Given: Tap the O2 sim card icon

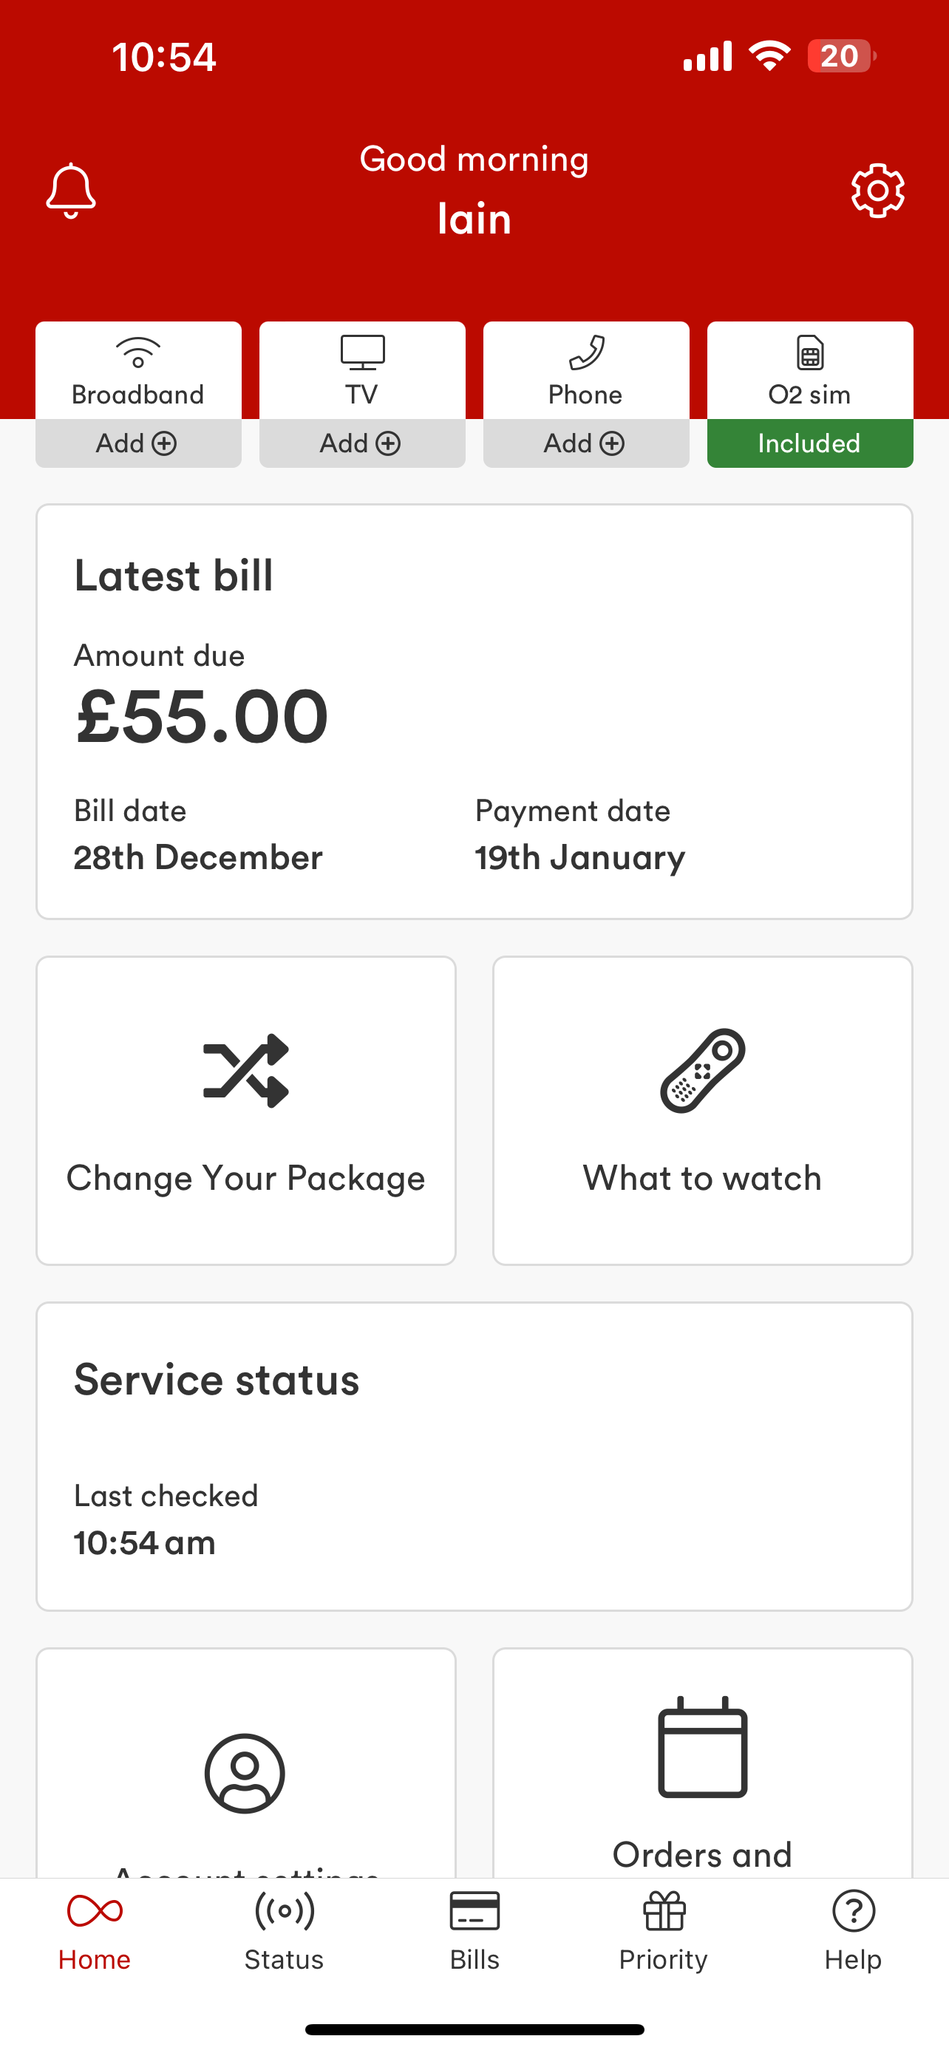Looking at the screenshot, I should 810,370.
